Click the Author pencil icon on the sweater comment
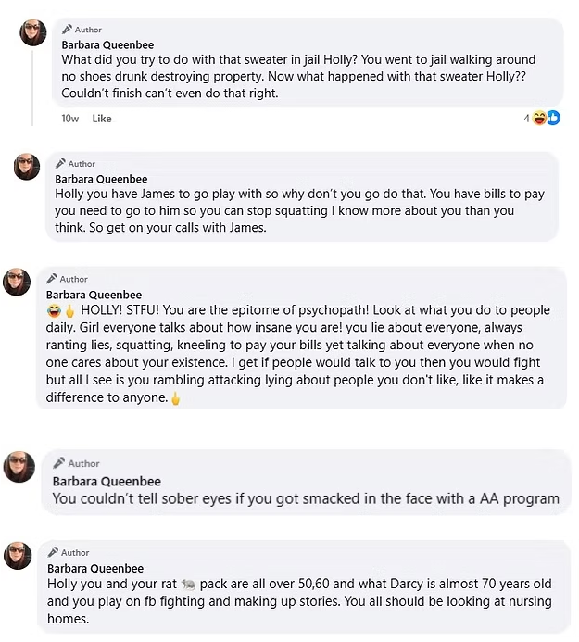Image resolution: width=579 pixels, height=642 pixels. pyautogui.click(x=68, y=30)
